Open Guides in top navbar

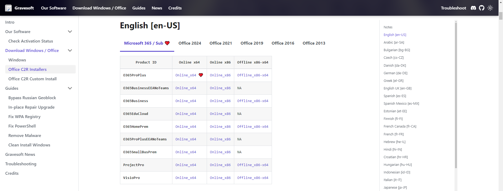click(x=139, y=8)
